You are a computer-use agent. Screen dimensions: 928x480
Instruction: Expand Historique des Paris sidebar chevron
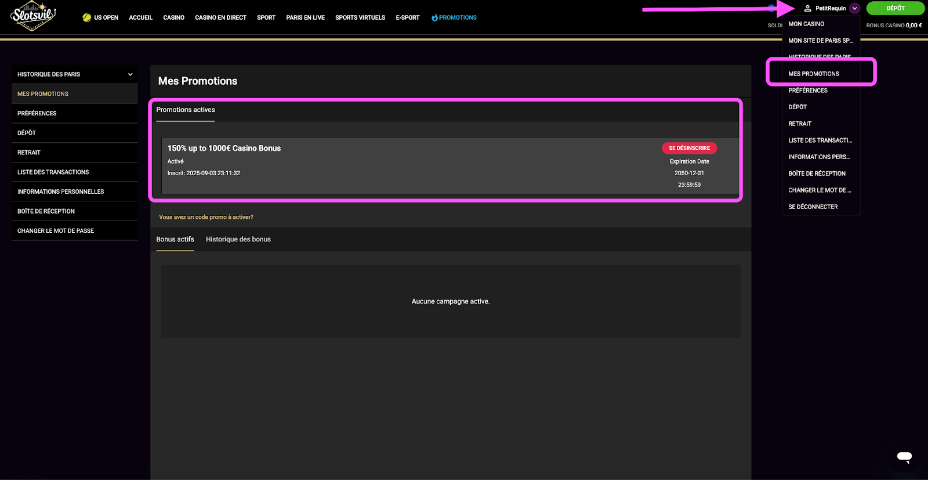coord(130,74)
